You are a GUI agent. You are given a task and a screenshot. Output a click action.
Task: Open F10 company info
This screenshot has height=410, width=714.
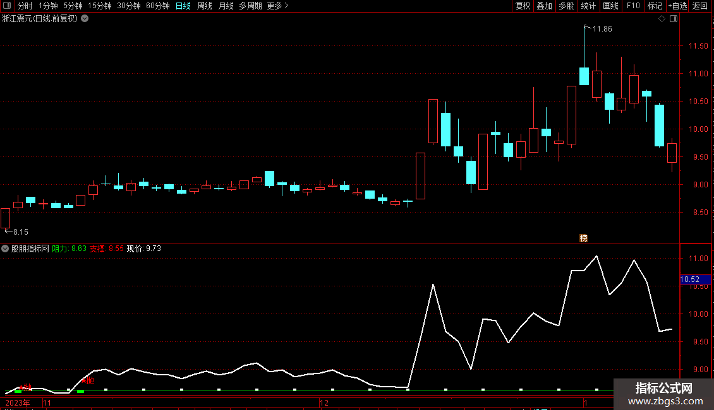[x=633, y=6]
